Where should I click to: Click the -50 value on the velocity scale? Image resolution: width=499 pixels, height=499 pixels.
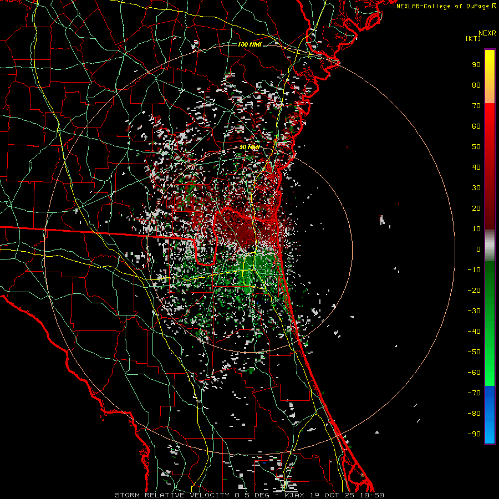(x=474, y=352)
